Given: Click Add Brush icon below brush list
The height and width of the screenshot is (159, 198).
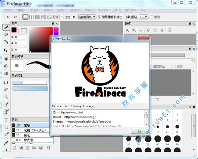Looking at the screenshot, I should [x=15, y=148].
